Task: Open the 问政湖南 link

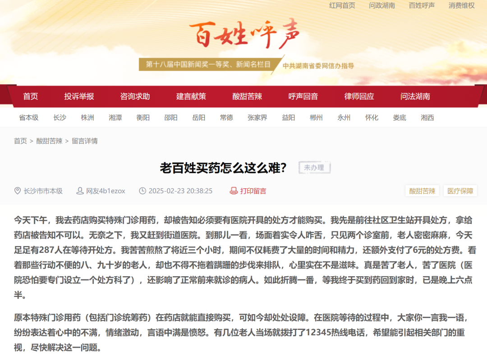Action: point(381,6)
